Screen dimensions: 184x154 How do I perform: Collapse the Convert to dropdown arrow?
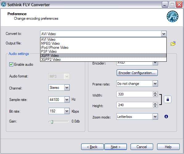164,34
